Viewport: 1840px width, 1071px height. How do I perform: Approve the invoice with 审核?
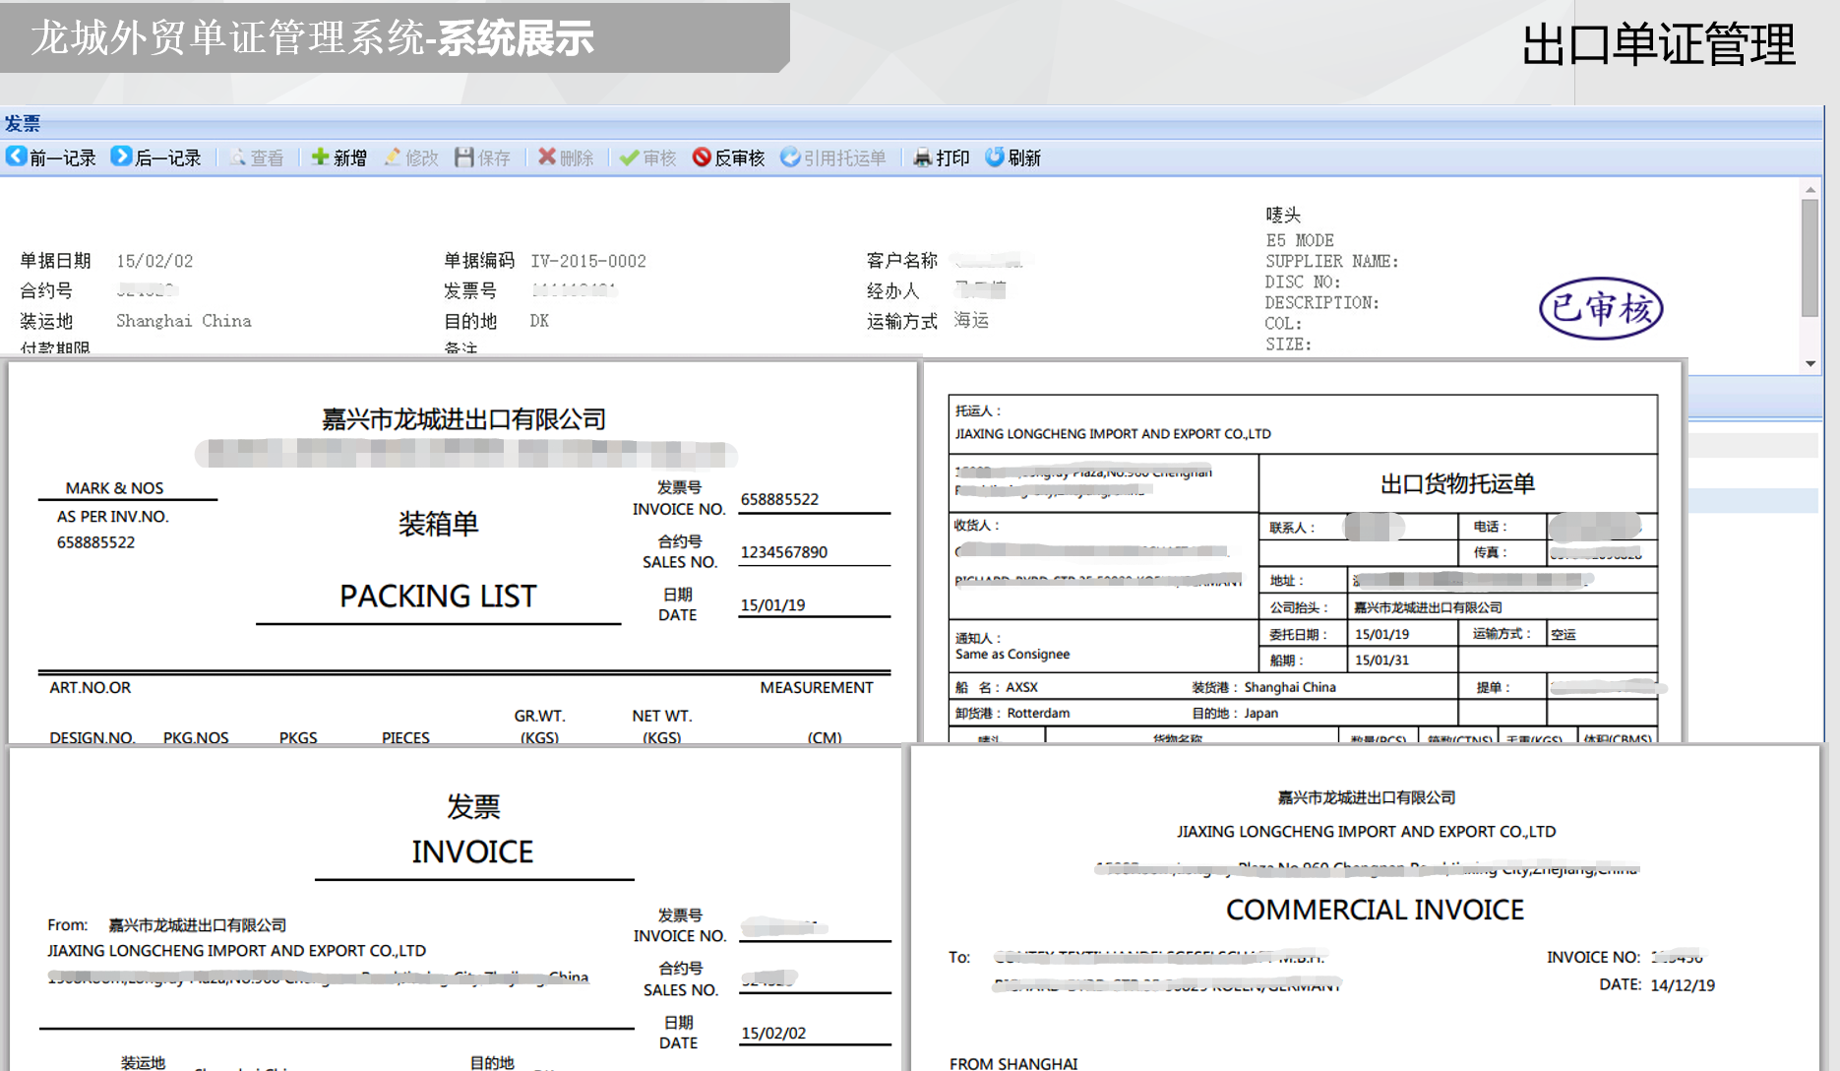[x=647, y=157]
